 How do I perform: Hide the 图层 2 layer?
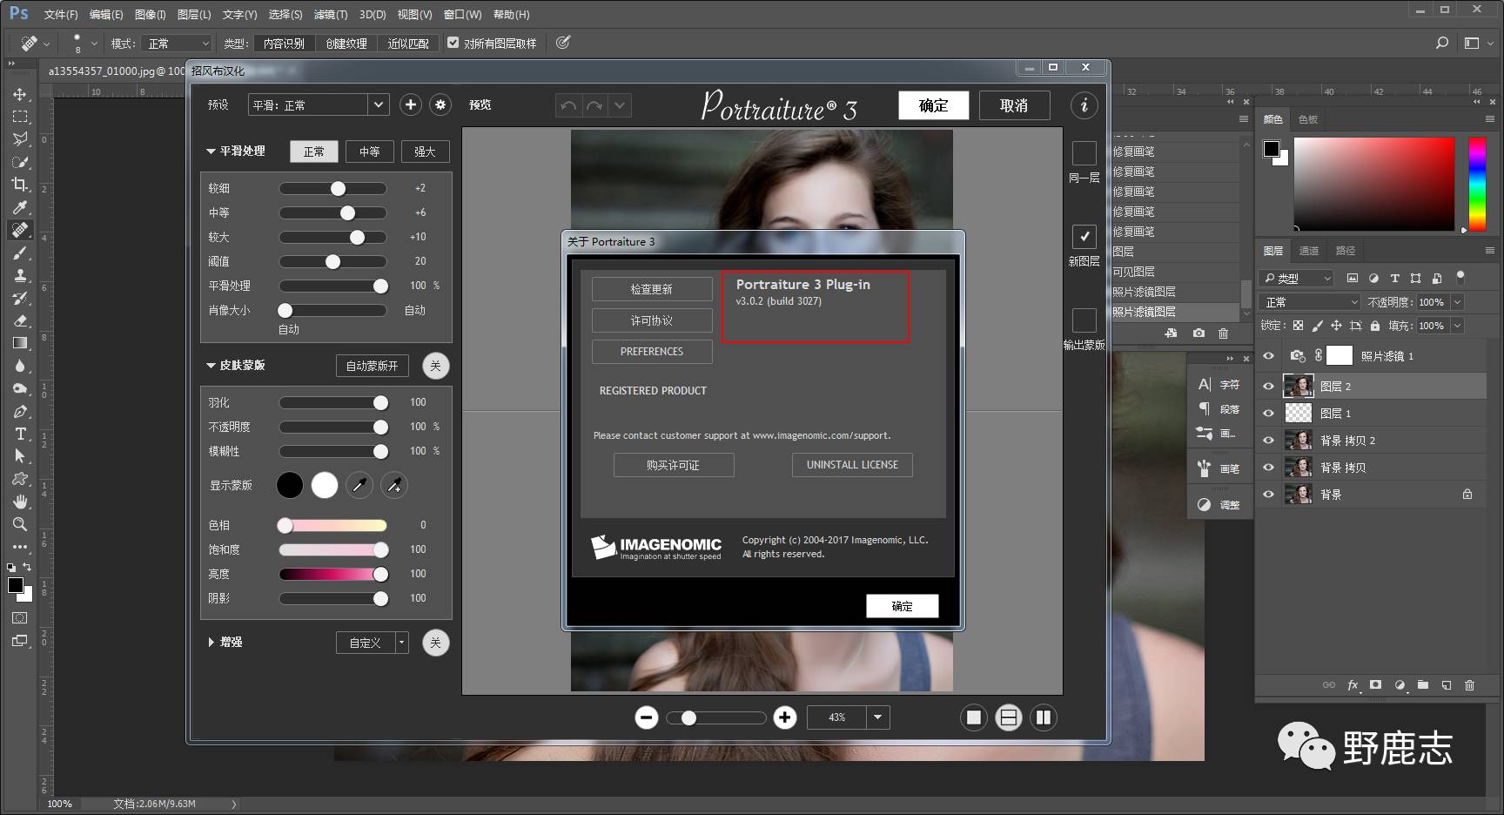point(1268,386)
